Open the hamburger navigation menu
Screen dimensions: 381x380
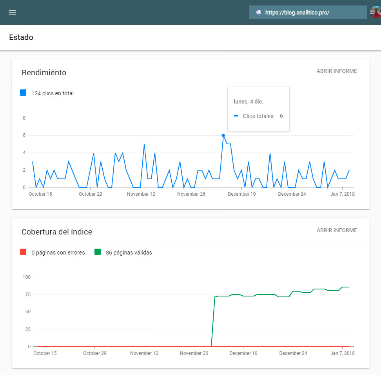pyautogui.click(x=12, y=12)
